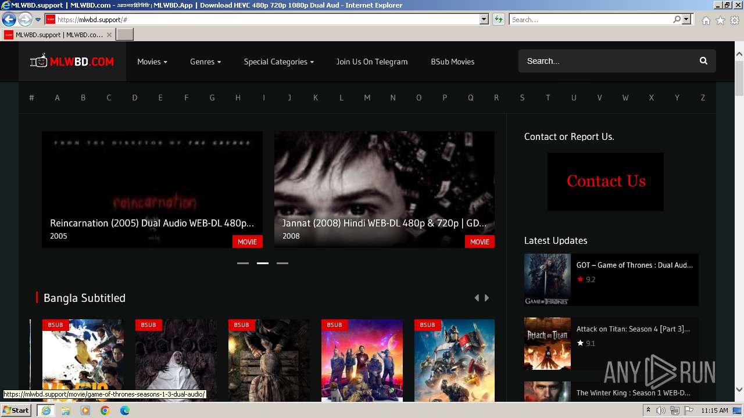Open File Explorer taskbar icon

(66, 410)
